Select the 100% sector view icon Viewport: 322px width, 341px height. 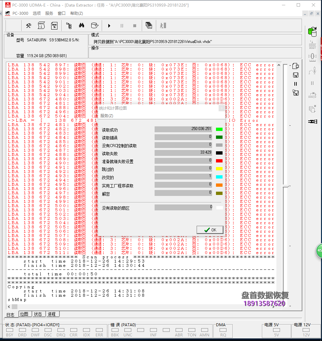pos(54,26)
